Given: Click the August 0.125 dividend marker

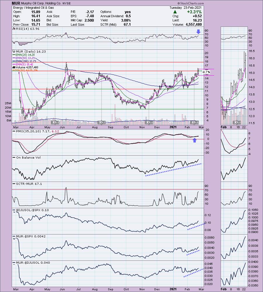Looking at the screenshot, I should pos(101,123).
